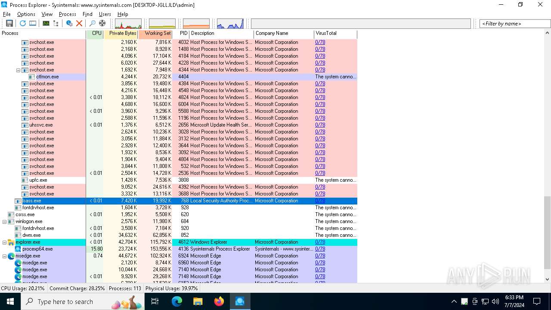Open the Windows Start menu

pos(10,301)
